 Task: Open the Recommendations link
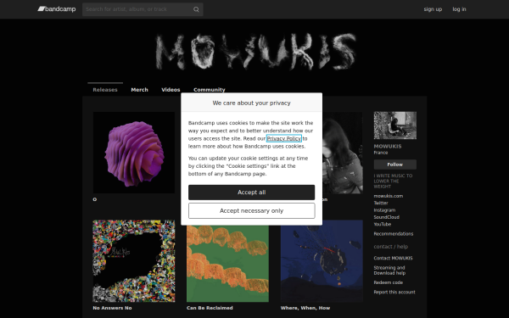click(394, 234)
